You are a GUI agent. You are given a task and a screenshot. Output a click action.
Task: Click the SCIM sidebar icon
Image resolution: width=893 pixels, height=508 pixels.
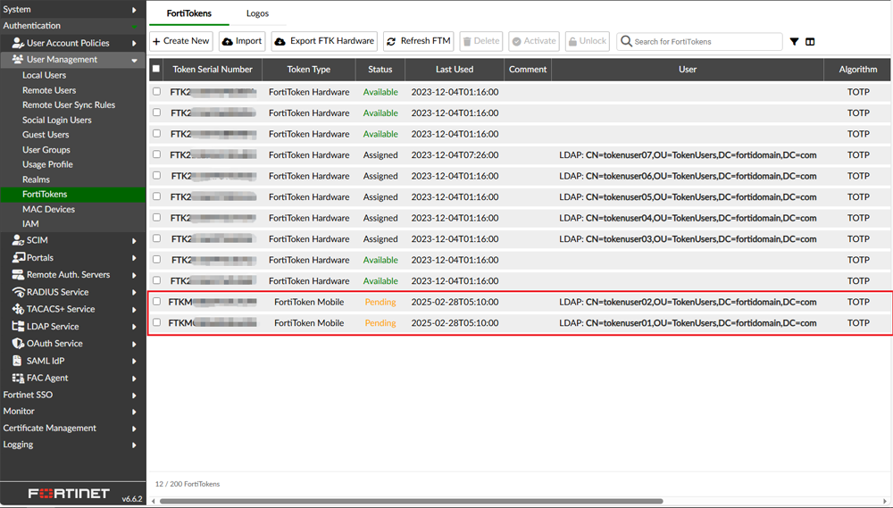(18, 240)
